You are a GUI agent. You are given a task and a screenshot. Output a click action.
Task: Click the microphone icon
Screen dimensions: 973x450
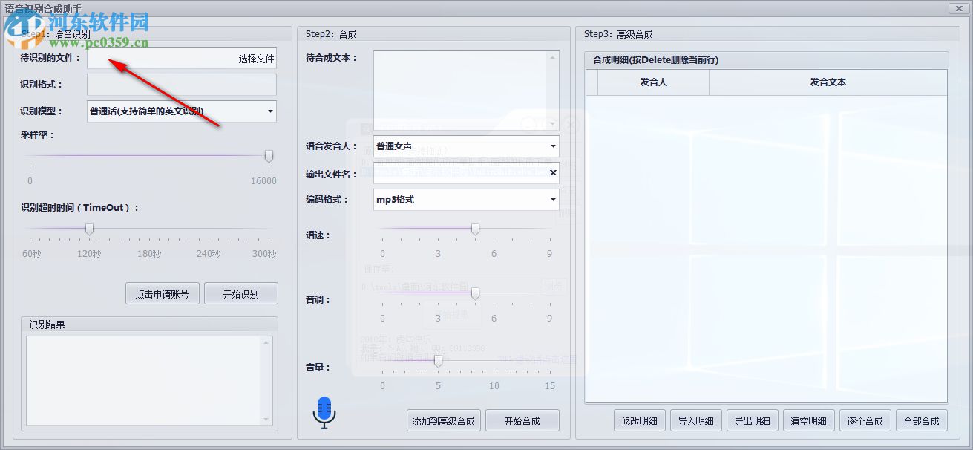click(x=324, y=413)
